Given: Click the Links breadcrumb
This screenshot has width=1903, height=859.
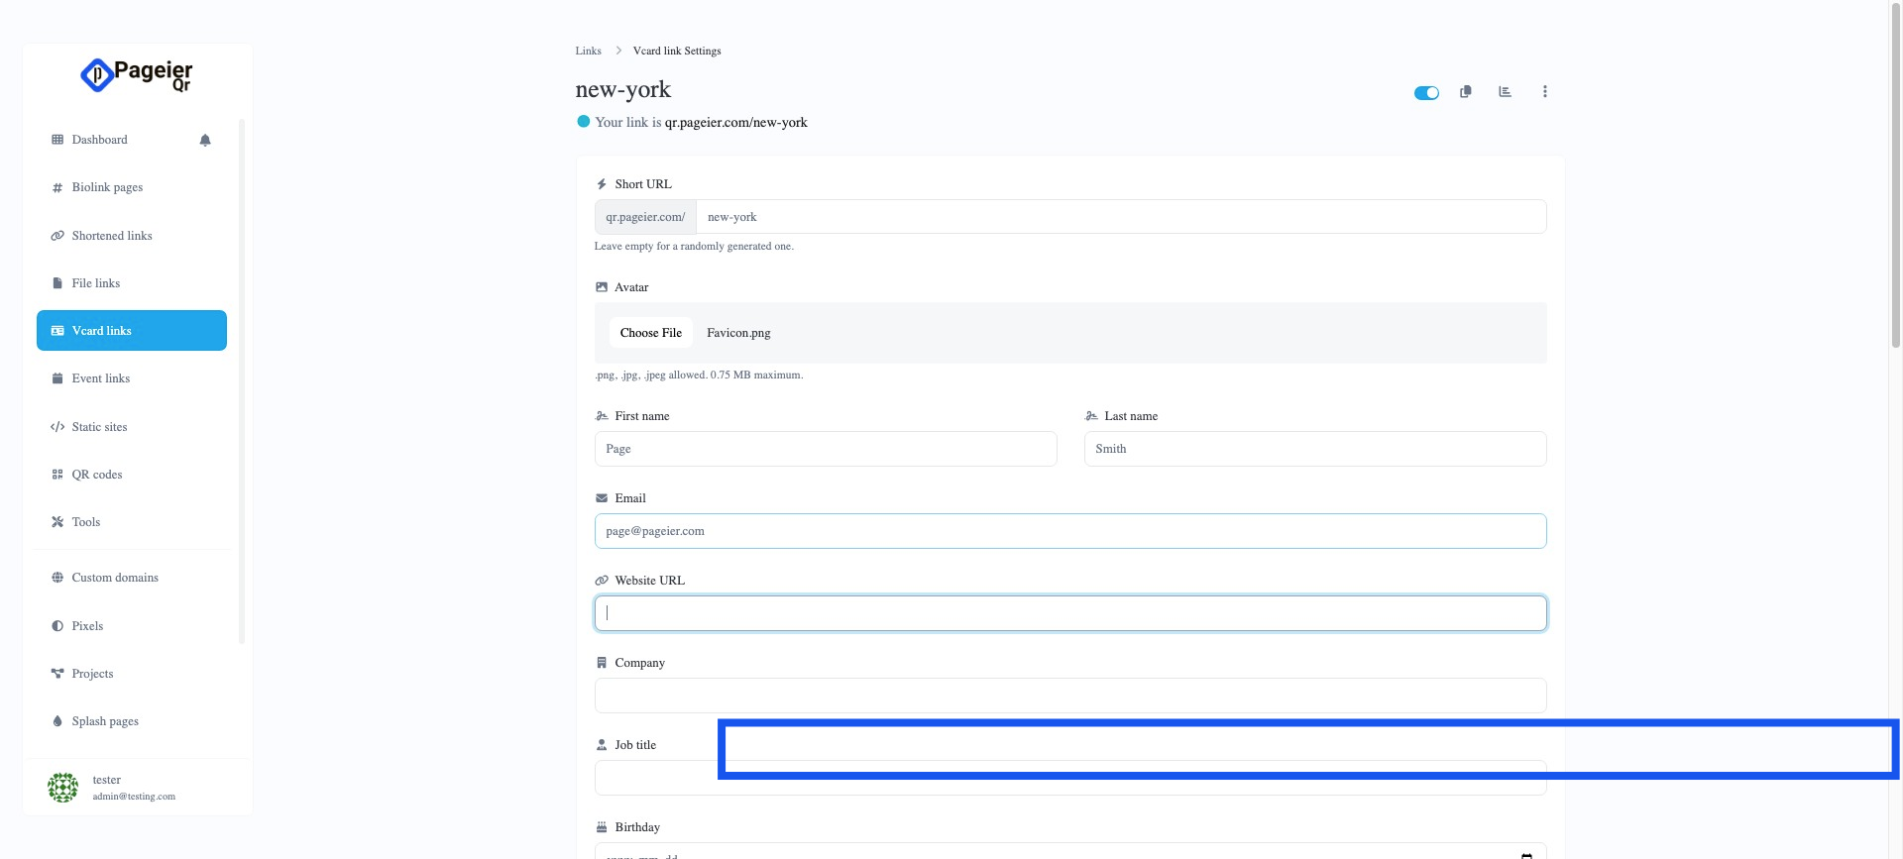Looking at the screenshot, I should 588,51.
